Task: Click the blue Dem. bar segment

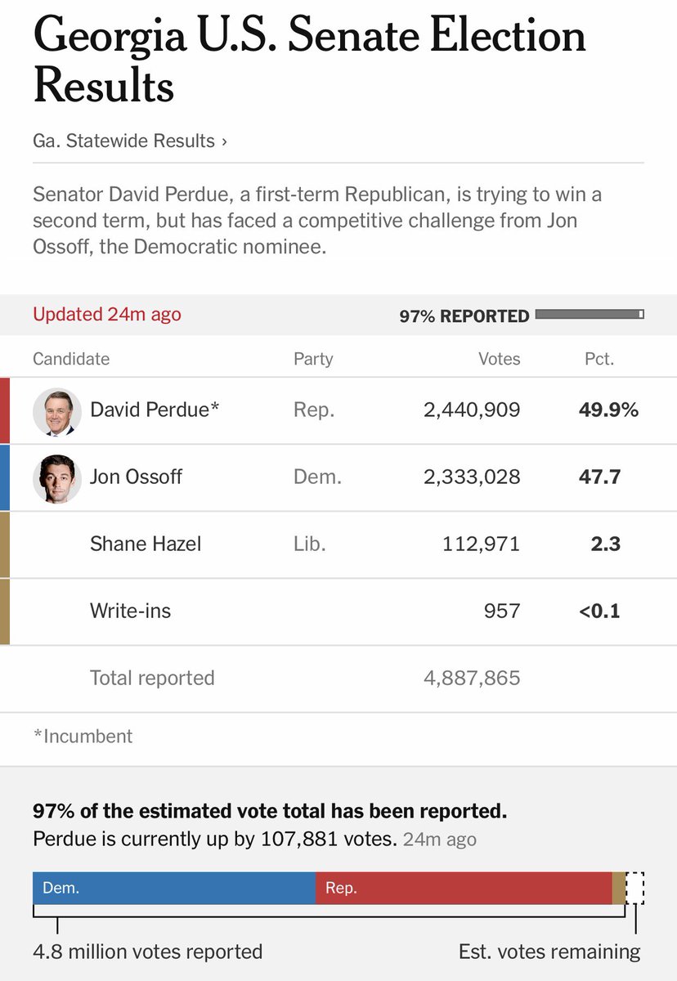Action: [174, 888]
